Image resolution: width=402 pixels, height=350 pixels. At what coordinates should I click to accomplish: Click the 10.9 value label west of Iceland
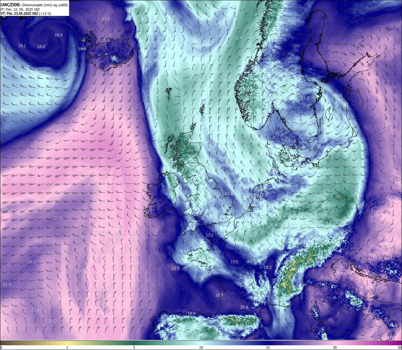[82, 49]
